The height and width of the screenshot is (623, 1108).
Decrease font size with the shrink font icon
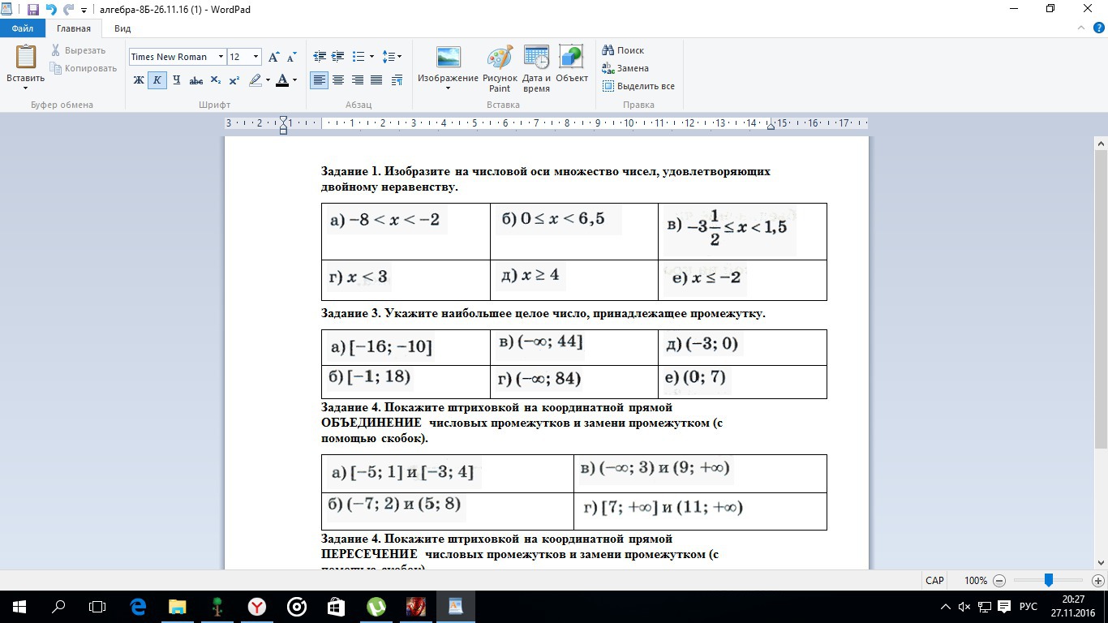click(293, 57)
